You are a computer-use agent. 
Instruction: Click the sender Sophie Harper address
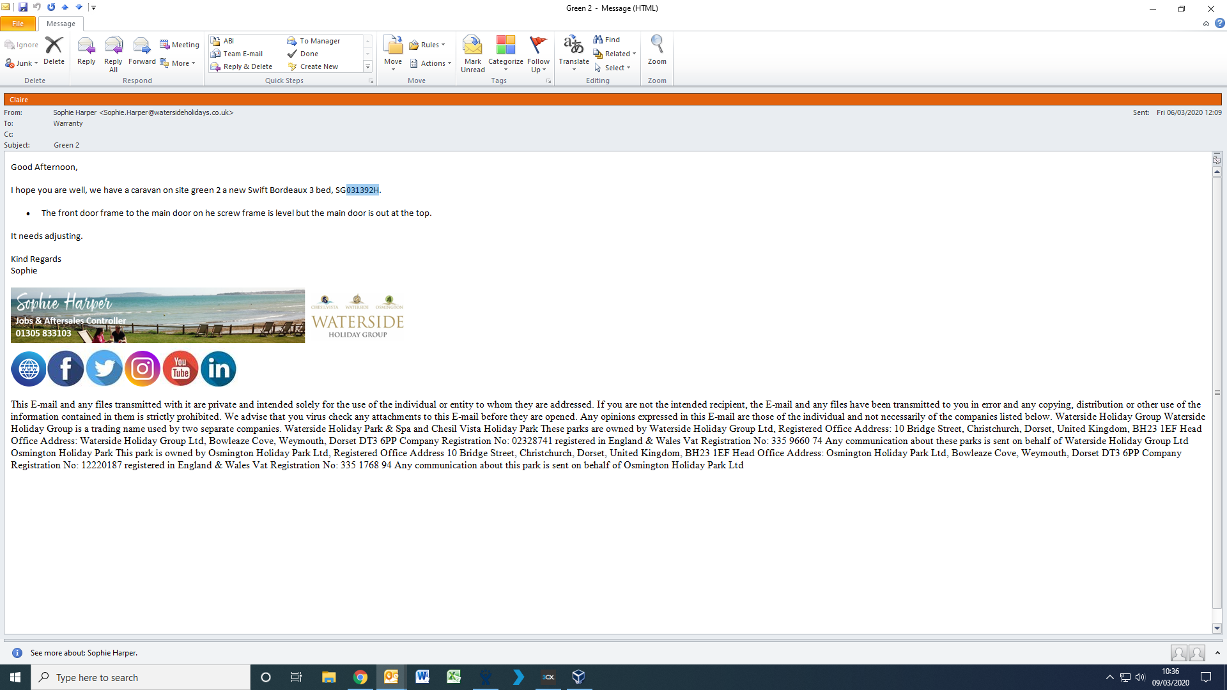click(x=143, y=112)
